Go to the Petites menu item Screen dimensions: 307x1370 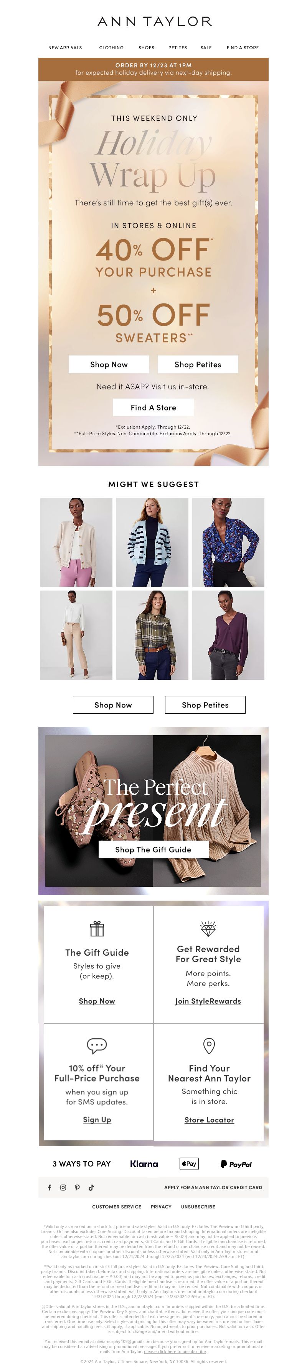[178, 48]
